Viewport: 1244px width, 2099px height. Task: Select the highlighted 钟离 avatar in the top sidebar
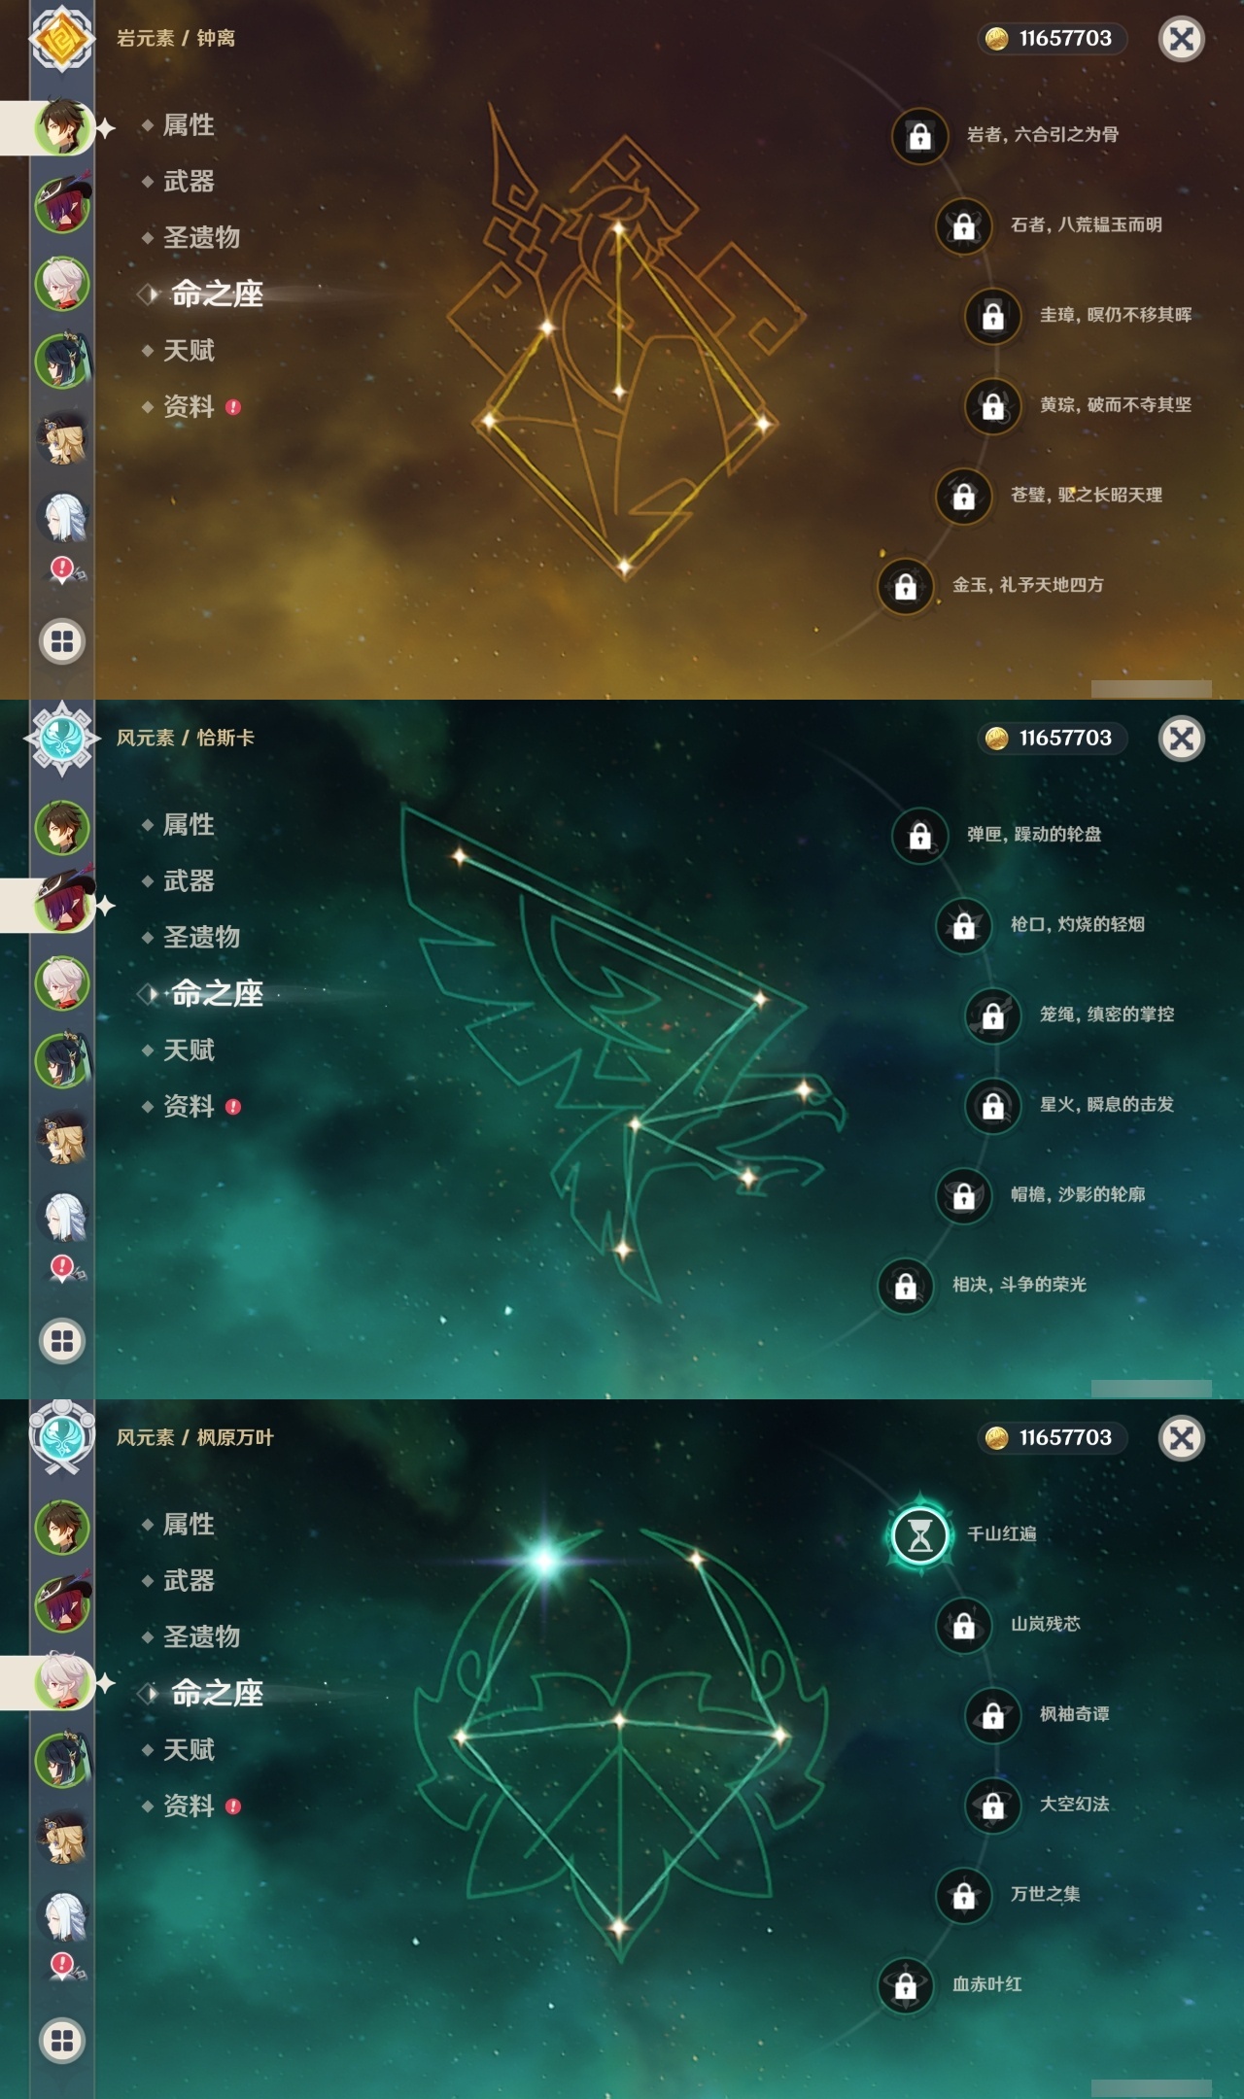63,127
